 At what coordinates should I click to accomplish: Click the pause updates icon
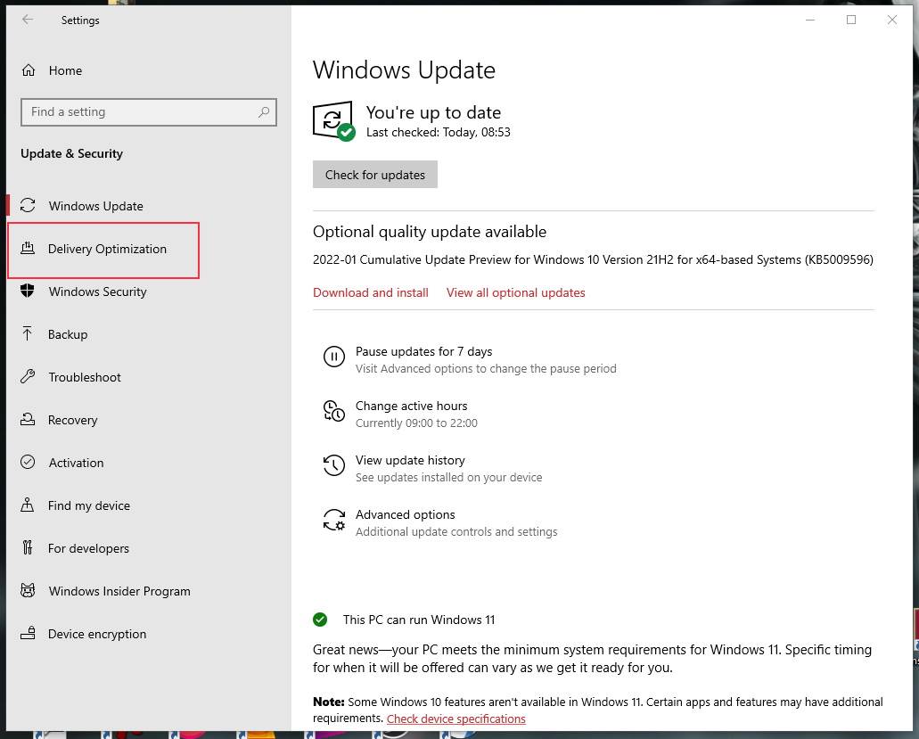[x=333, y=358]
